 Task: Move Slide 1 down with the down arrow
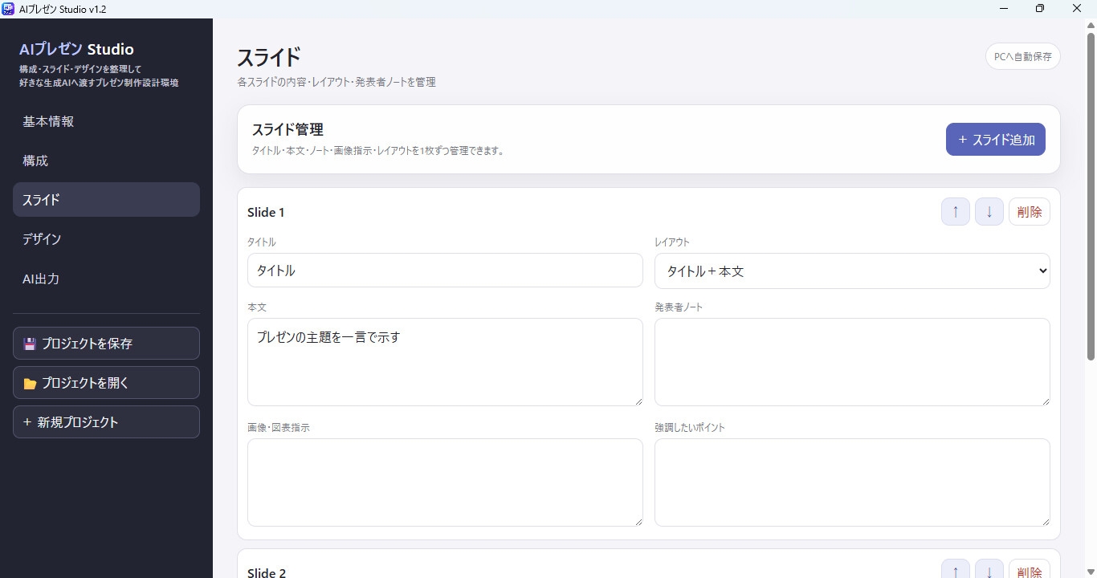tap(989, 212)
